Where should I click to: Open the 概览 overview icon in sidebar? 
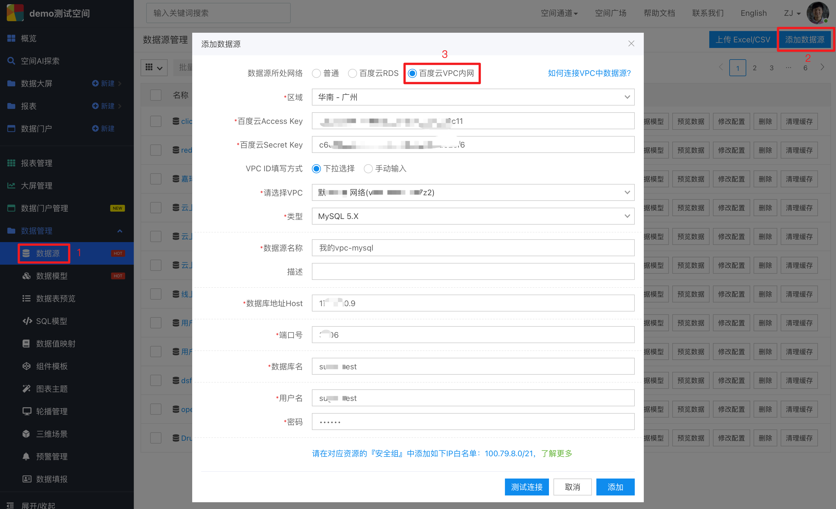[x=11, y=38]
